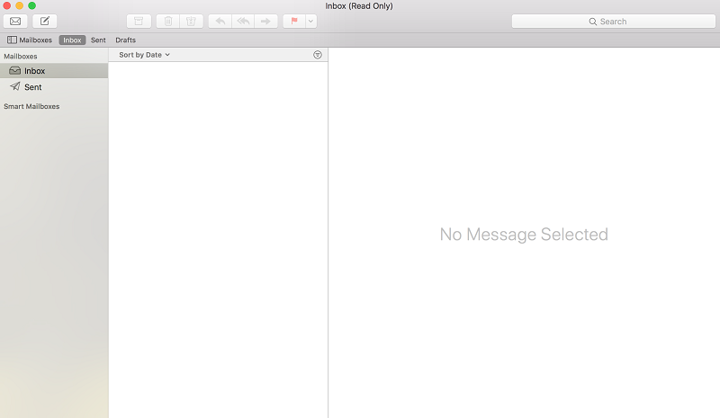Click the Mailboxes sidebar heading
Screen dimensions: 720x418
click(x=21, y=56)
